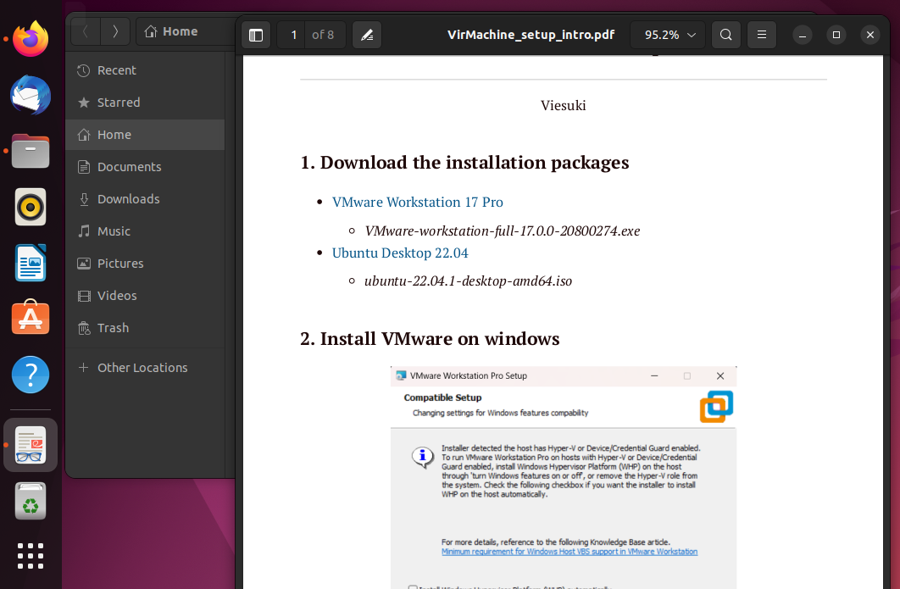Open the search magnifier in PDF viewer
This screenshot has height=589, width=900.
[x=726, y=35]
